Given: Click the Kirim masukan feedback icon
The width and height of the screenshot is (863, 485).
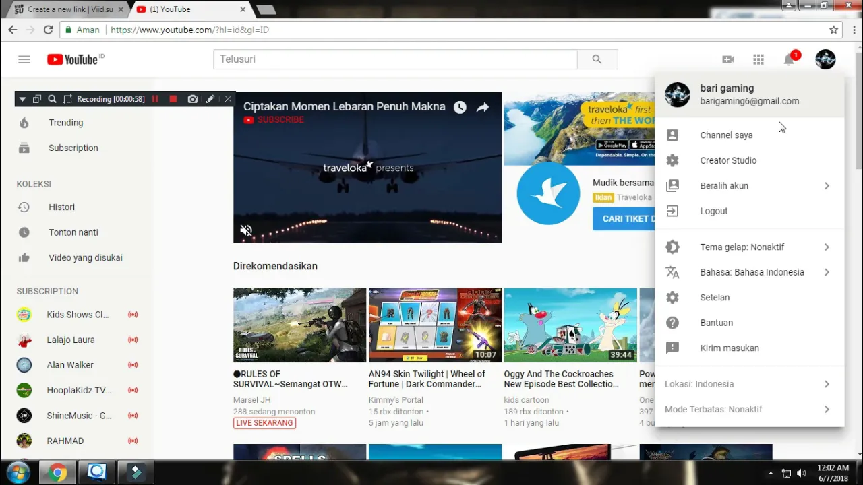Looking at the screenshot, I should pyautogui.click(x=672, y=348).
